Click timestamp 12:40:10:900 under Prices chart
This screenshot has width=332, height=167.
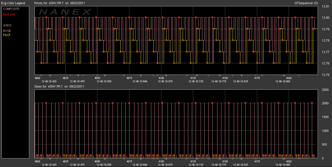pyautogui.click(x=283, y=81)
